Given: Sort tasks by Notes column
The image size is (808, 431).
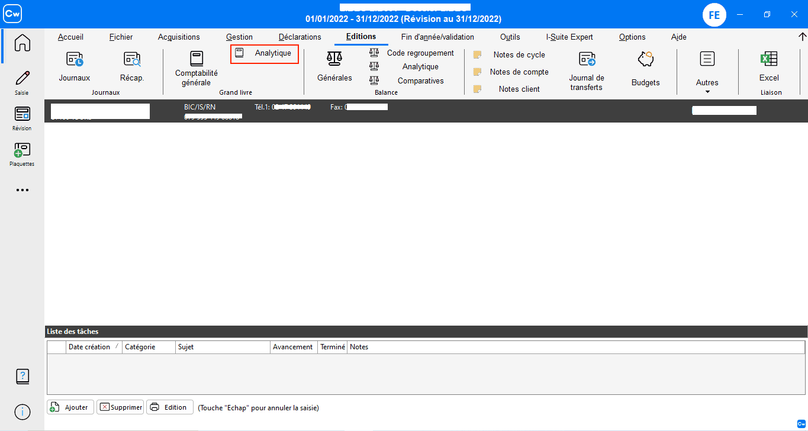Looking at the screenshot, I should pyautogui.click(x=576, y=347).
